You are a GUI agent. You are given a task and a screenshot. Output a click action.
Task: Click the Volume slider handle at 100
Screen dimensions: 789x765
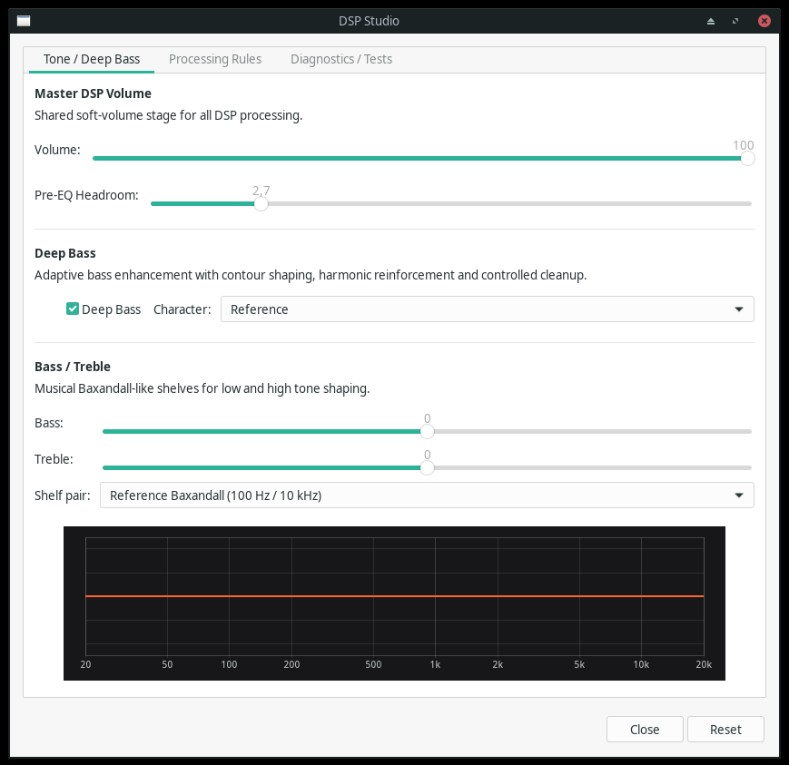[748, 159]
